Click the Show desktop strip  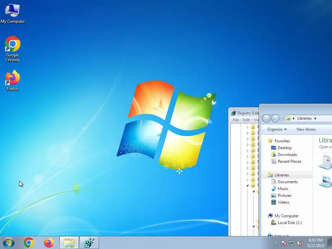coord(329,243)
